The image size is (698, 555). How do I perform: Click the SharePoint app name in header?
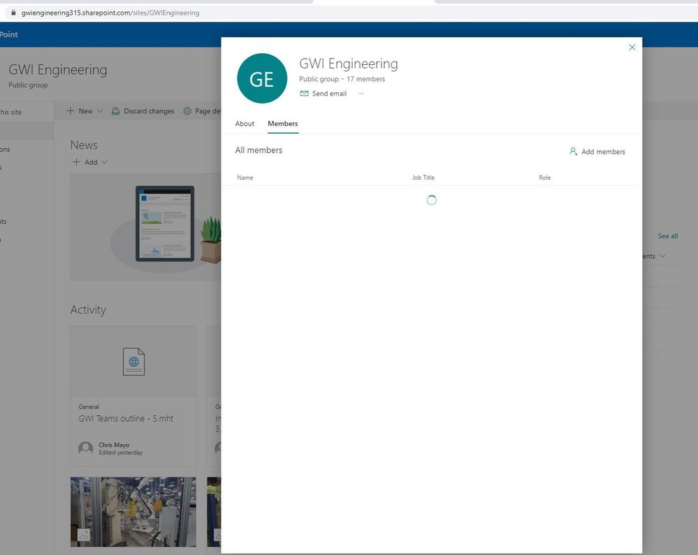(x=9, y=34)
